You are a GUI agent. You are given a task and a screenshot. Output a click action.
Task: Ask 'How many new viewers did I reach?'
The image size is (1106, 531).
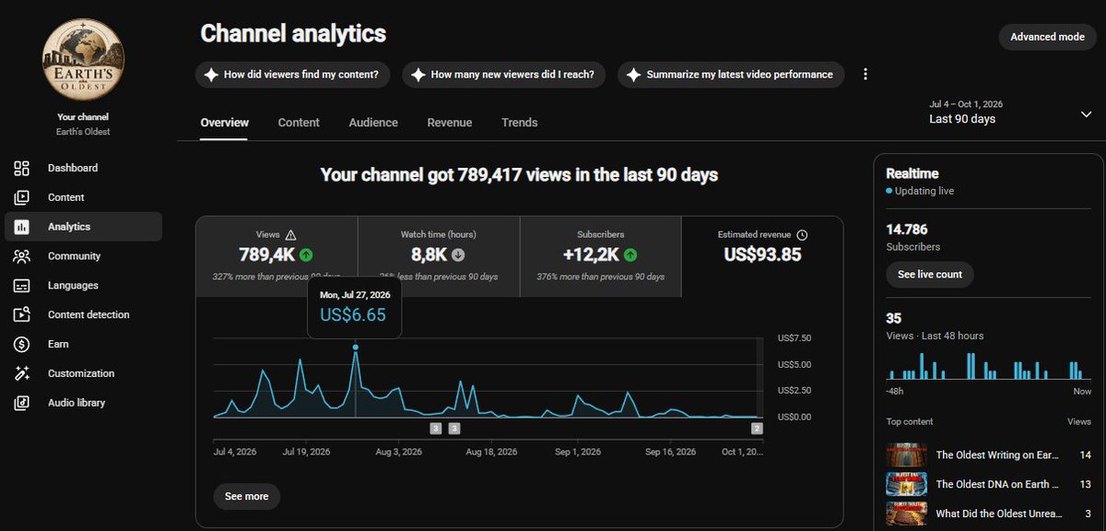[x=504, y=75]
